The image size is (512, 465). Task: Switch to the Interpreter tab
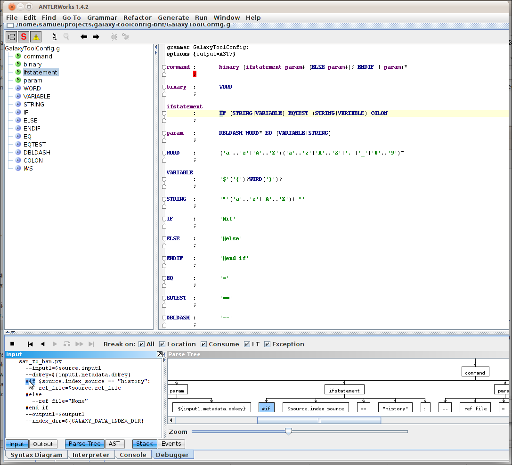tap(91, 455)
